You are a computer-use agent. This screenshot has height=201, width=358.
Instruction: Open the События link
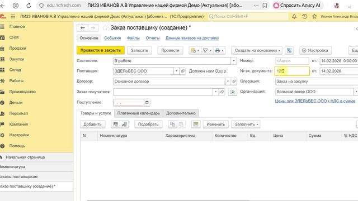(x=112, y=38)
